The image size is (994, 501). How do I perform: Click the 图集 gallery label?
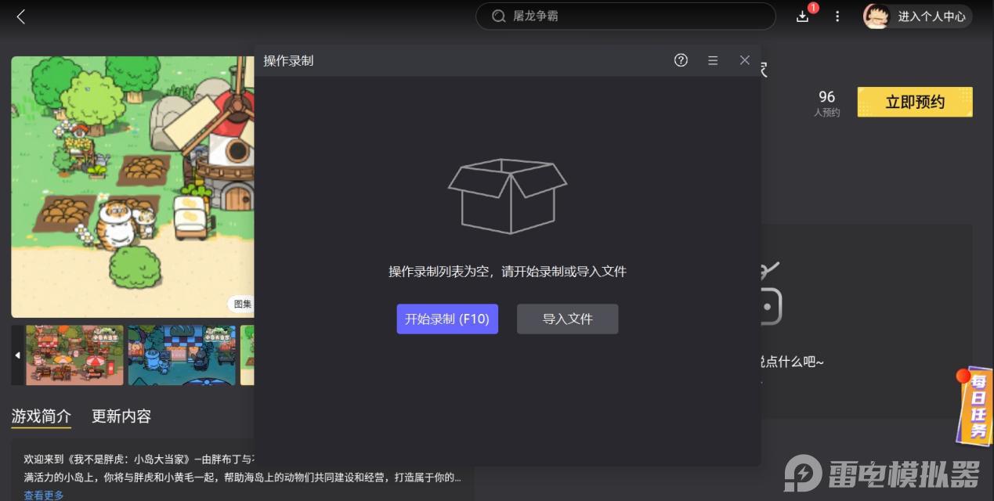click(x=242, y=304)
